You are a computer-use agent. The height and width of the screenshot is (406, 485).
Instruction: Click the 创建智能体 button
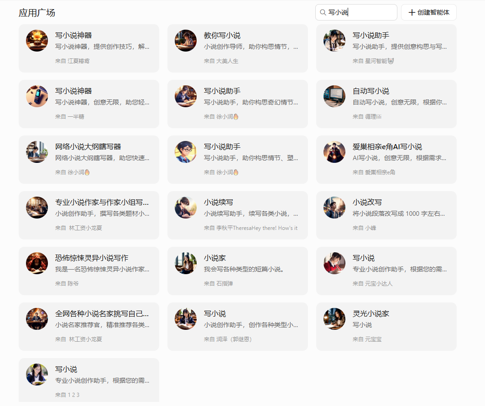click(x=429, y=12)
